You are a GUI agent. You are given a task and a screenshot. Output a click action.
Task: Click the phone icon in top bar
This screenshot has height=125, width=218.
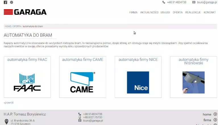(x=164, y=2)
